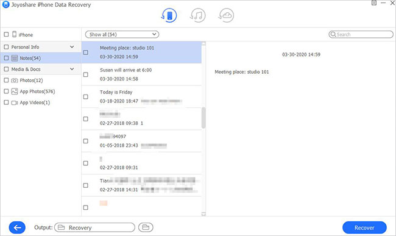
Task: Click the App Photos picture icon
Action: pos(15,91)
